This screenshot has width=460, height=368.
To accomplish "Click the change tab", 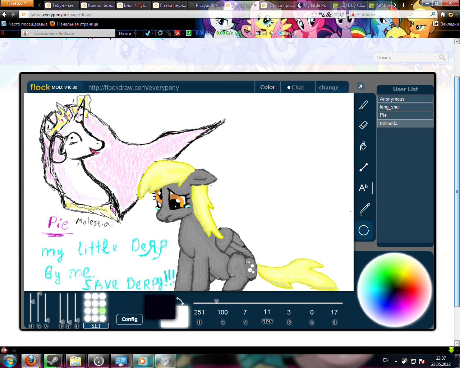I will pyautogui.click(x=329, y=87).
